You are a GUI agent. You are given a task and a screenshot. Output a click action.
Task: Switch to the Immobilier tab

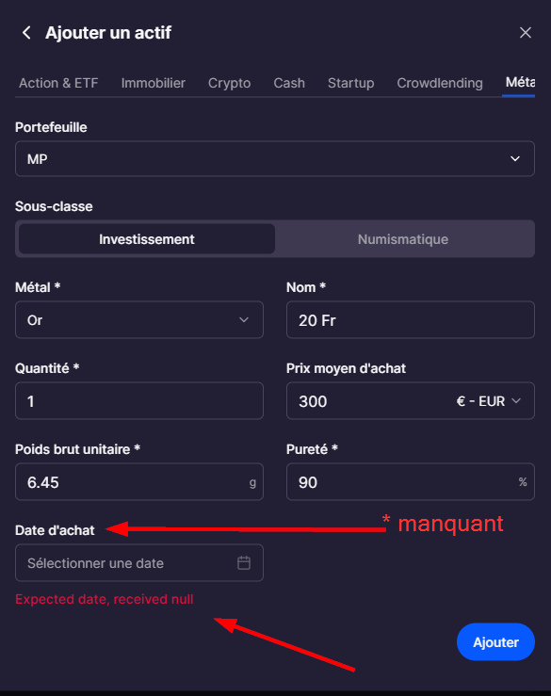point(154,83)
